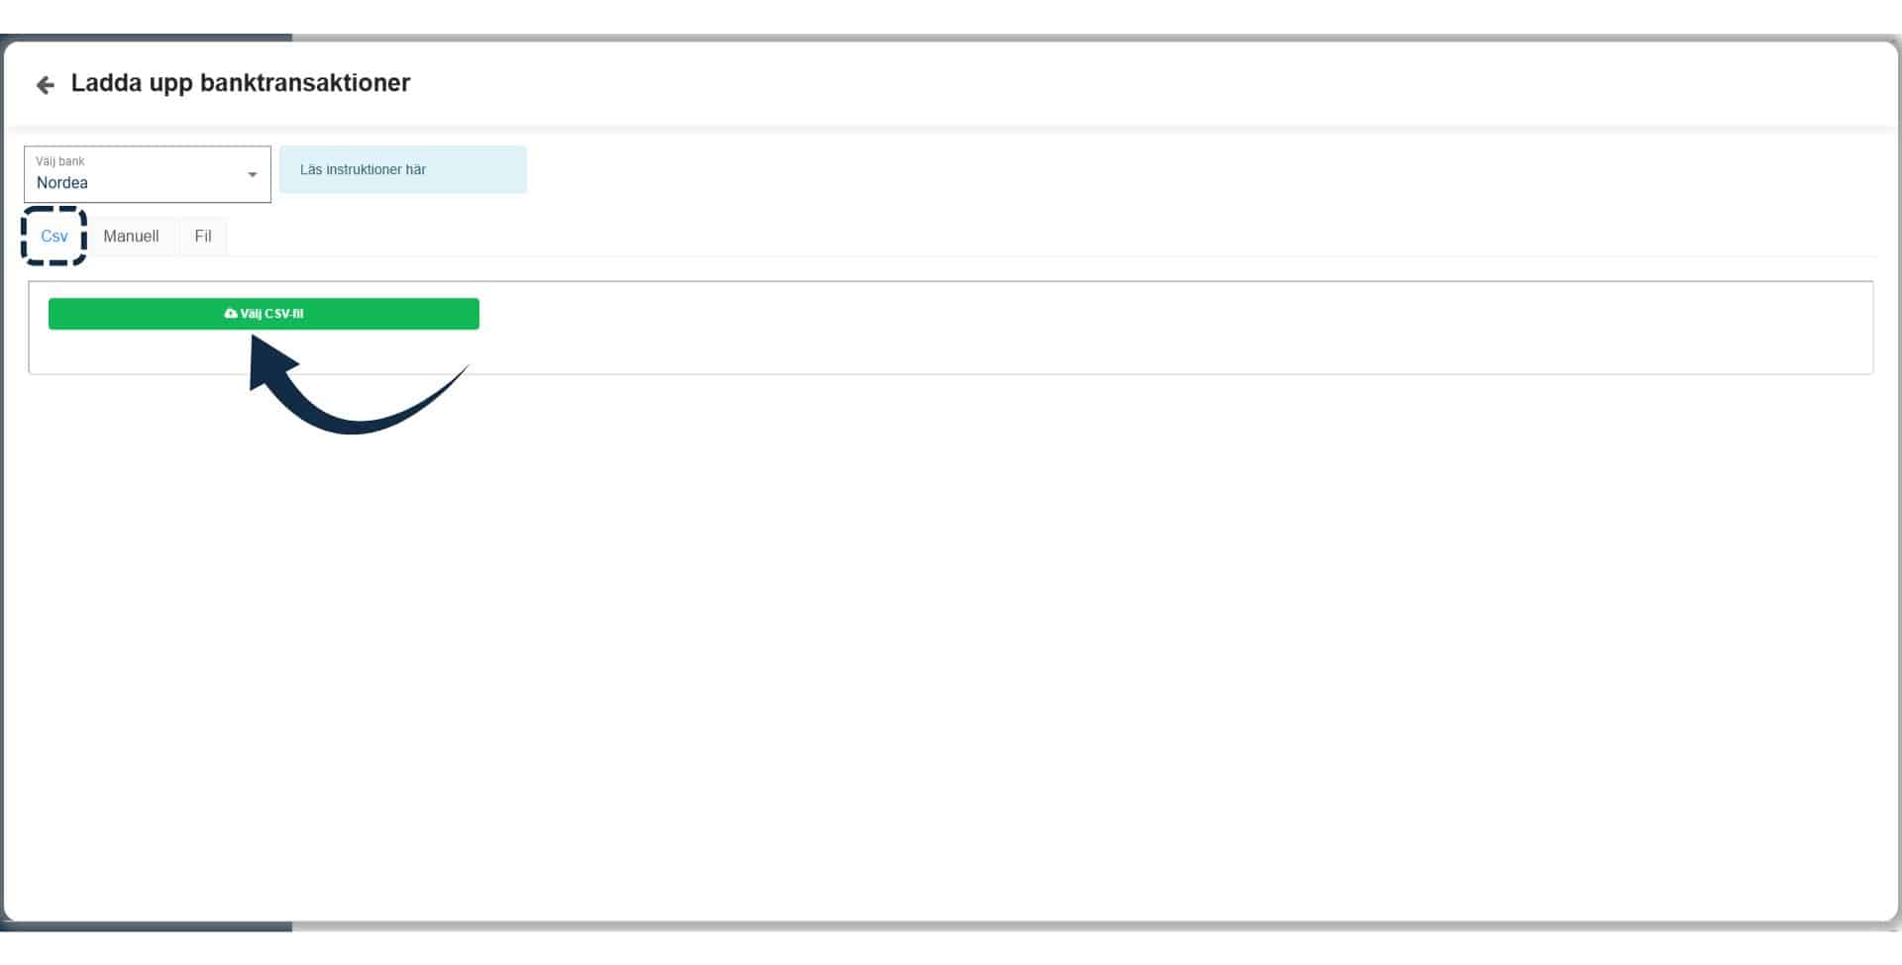Screen dimensions: 1902x965
Task: Switch to the Csv tab
Action: tap(54, 237)
